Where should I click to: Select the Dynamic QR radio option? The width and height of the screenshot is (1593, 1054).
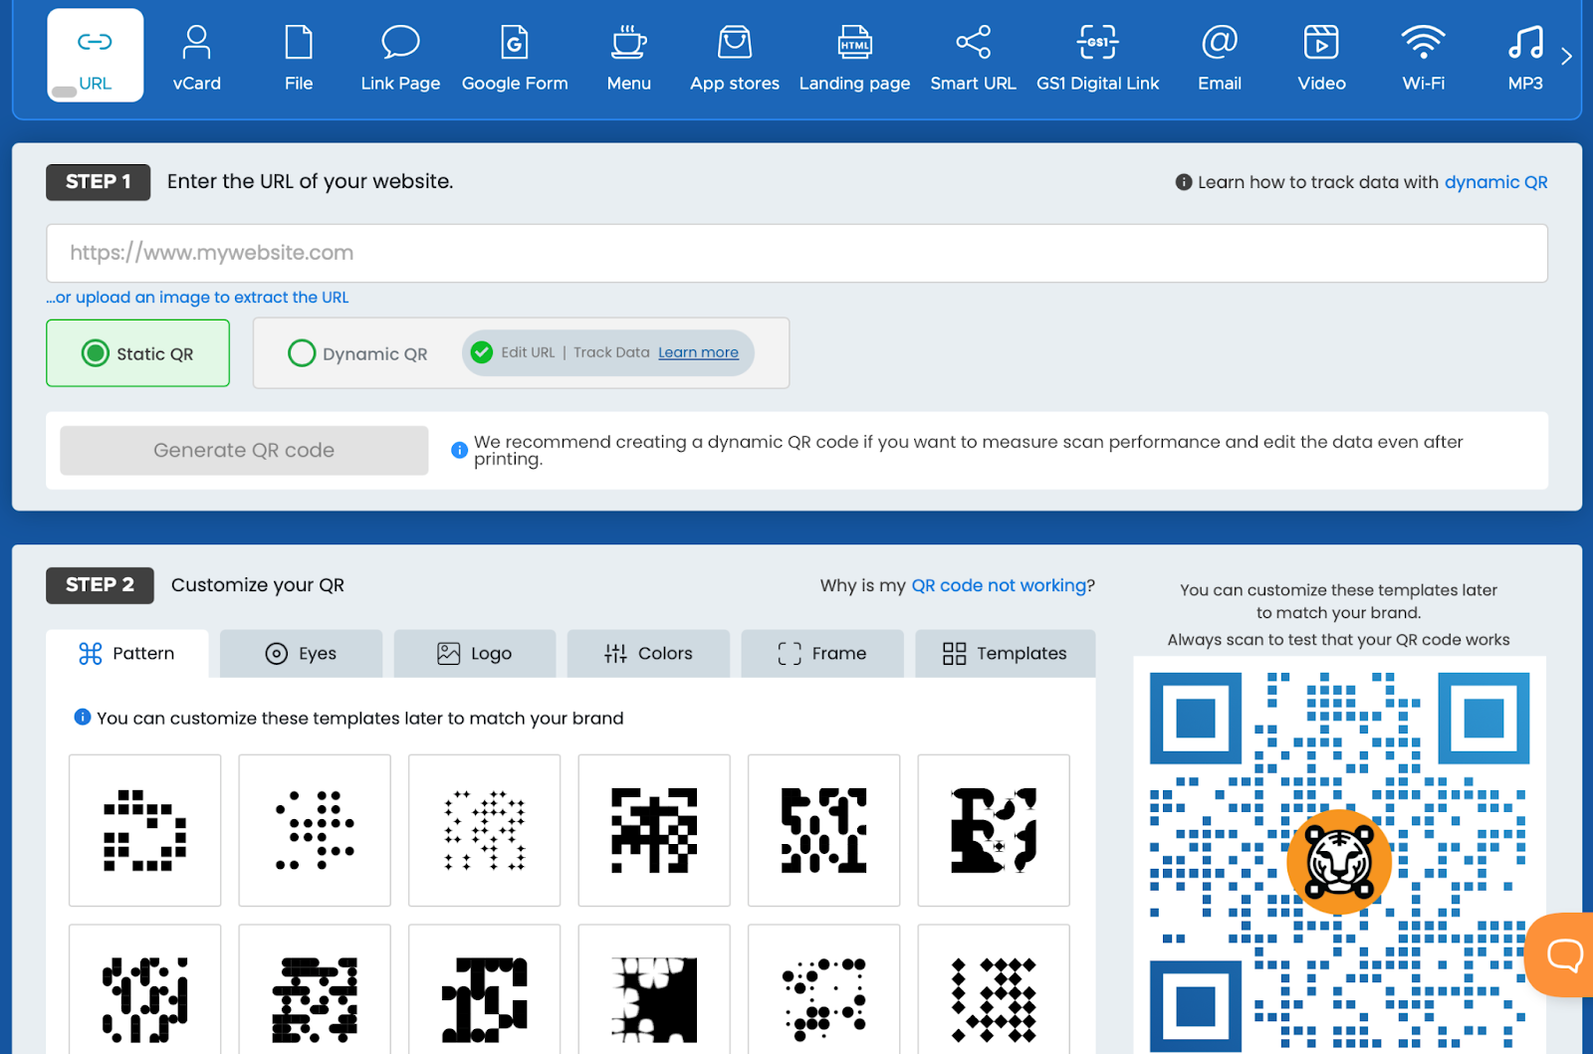tap(357, 353)
